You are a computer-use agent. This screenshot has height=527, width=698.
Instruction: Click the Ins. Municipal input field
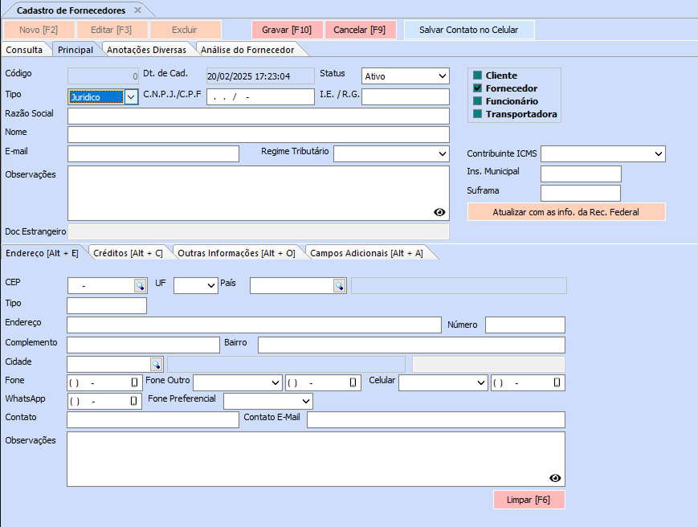[x=581, y=174]
